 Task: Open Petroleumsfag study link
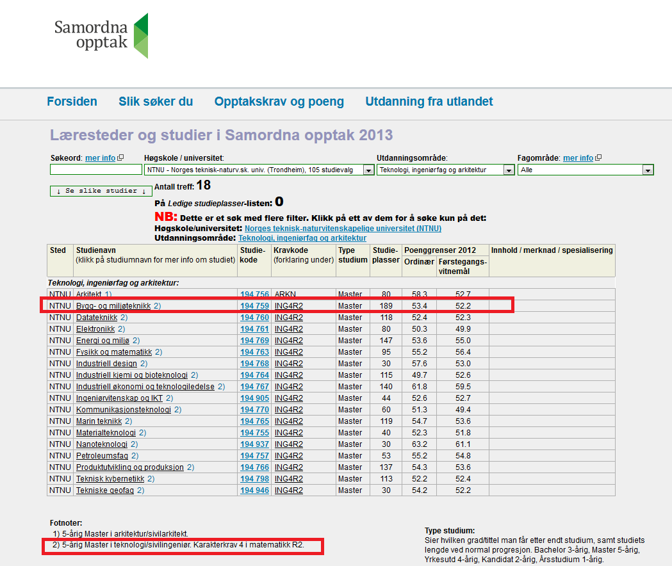pyautogui.click(x=102, y=457)
